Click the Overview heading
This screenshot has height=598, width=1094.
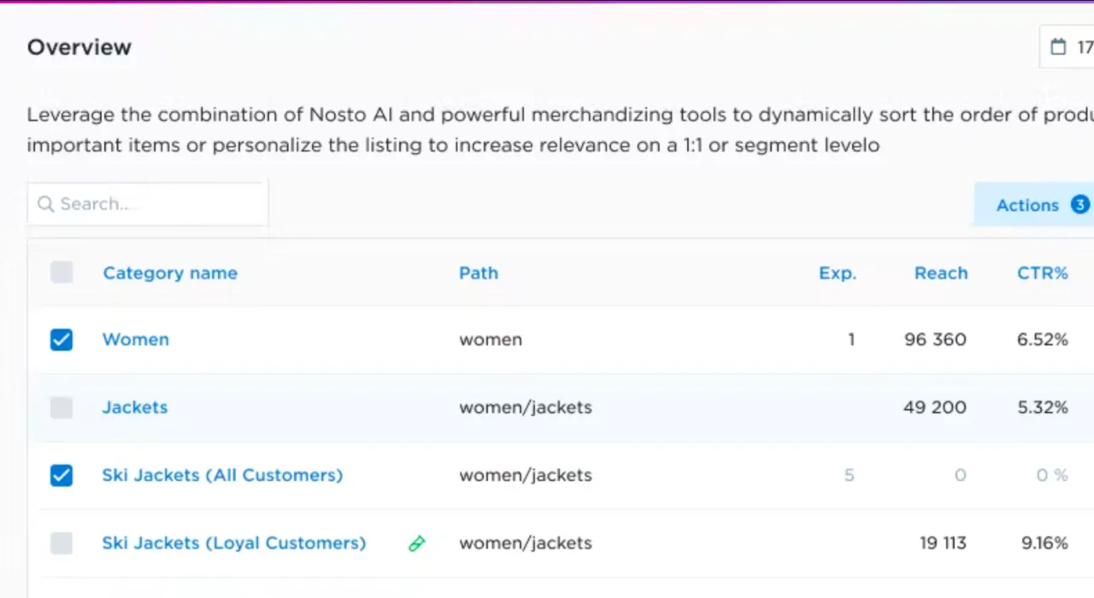(79, 47)
